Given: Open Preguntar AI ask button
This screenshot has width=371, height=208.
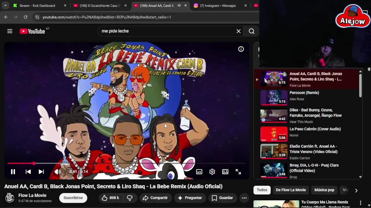Looking at the screenshot, I should (x=190, y=198).
